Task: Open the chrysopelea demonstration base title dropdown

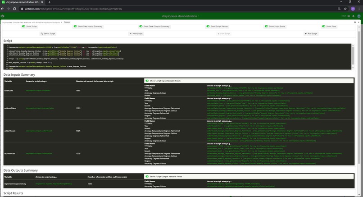Action: 180,16
